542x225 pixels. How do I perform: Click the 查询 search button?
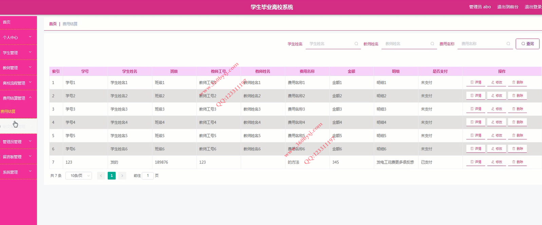(x=527, y=44)
